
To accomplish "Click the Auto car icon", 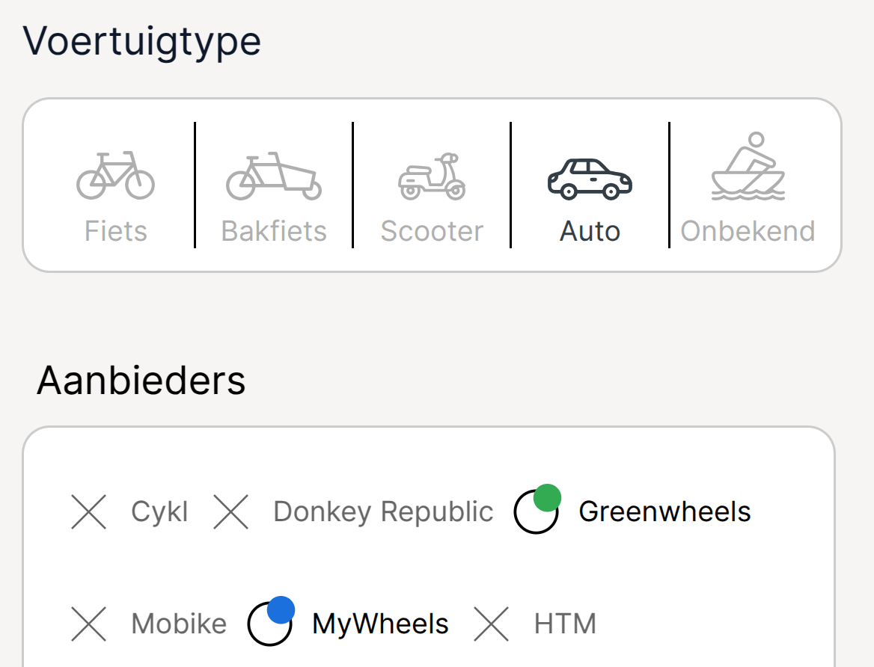I will (590, 179).
